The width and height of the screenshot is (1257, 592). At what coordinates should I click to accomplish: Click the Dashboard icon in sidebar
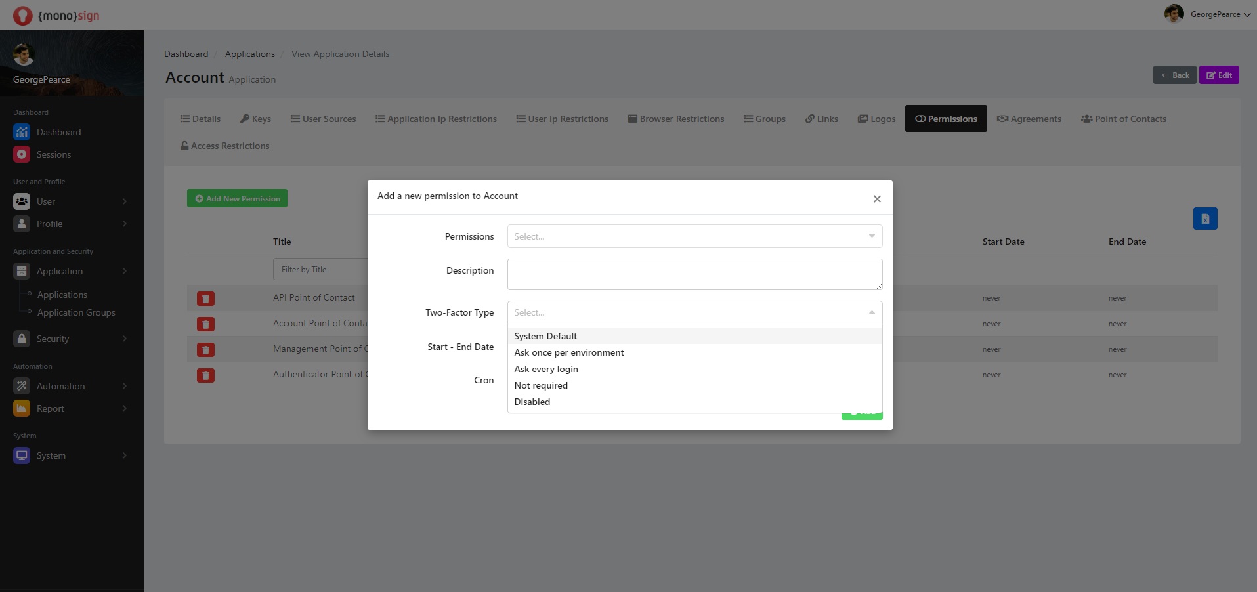pyautogui.click(x=22, y=132)
